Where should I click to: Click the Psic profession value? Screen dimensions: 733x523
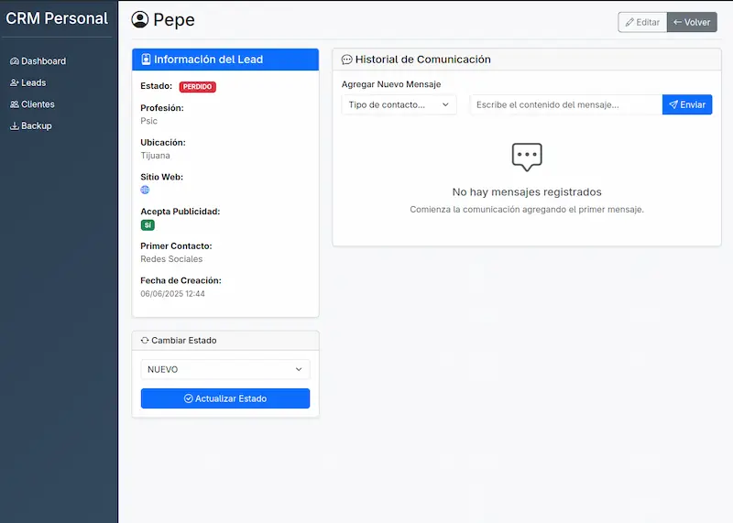[x=148, y=121]
